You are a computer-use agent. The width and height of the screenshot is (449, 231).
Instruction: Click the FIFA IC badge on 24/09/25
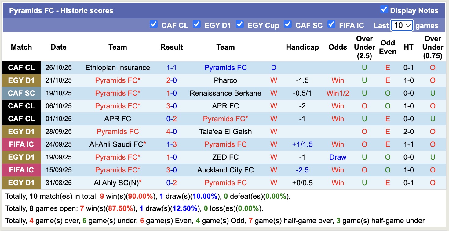point(21,144)
